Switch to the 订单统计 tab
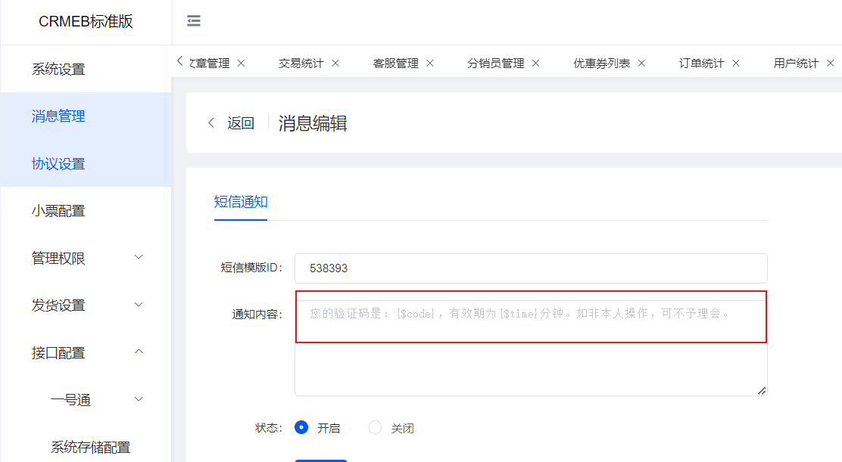 coord(701,64)
